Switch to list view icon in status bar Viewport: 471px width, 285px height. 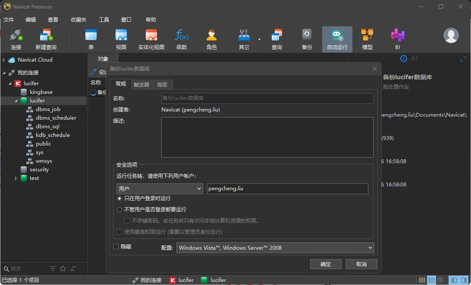(422, 280)
